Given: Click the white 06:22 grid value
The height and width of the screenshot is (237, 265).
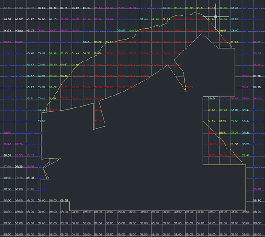Looking at the screenshot, I should [x=19, y=31].
